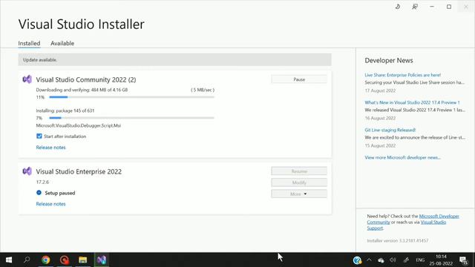Open the Windows Start menu
475x267 pixels.
(x=8, y=260)
